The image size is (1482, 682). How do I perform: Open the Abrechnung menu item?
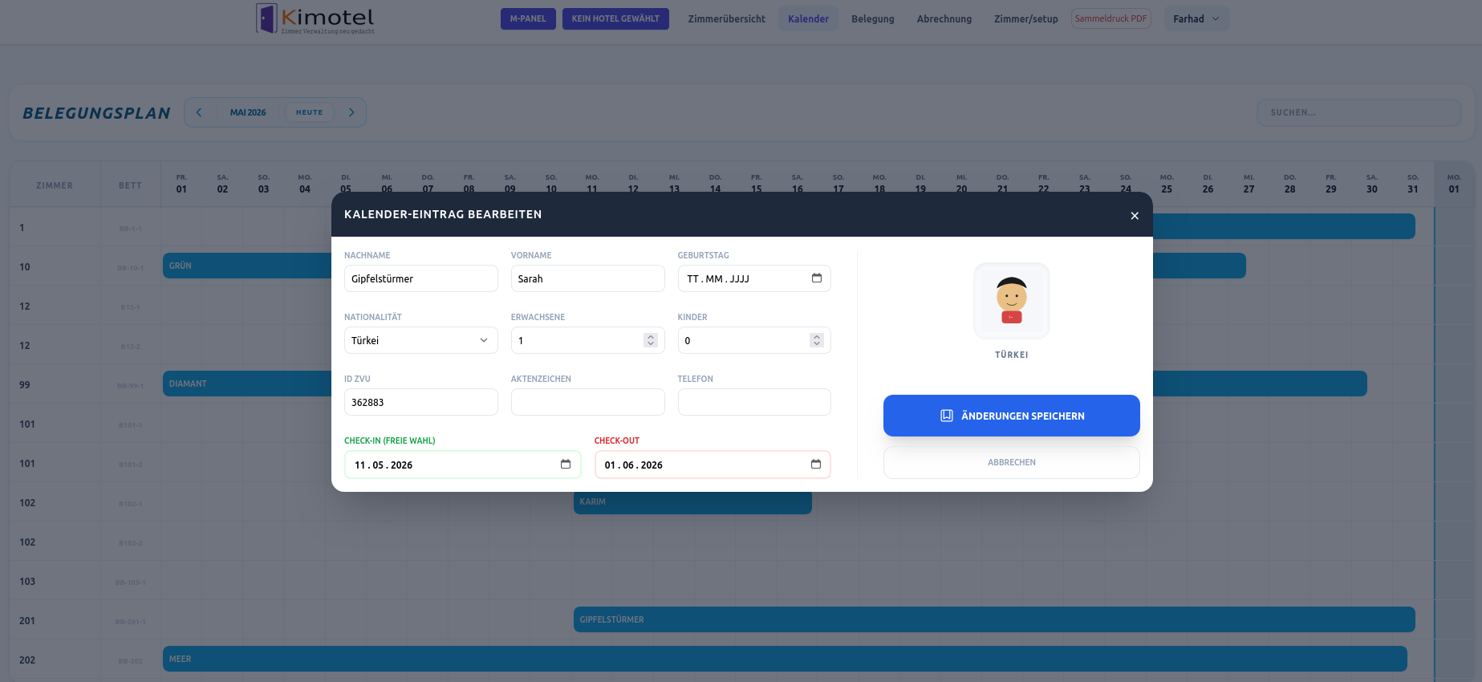pos(944,18)
